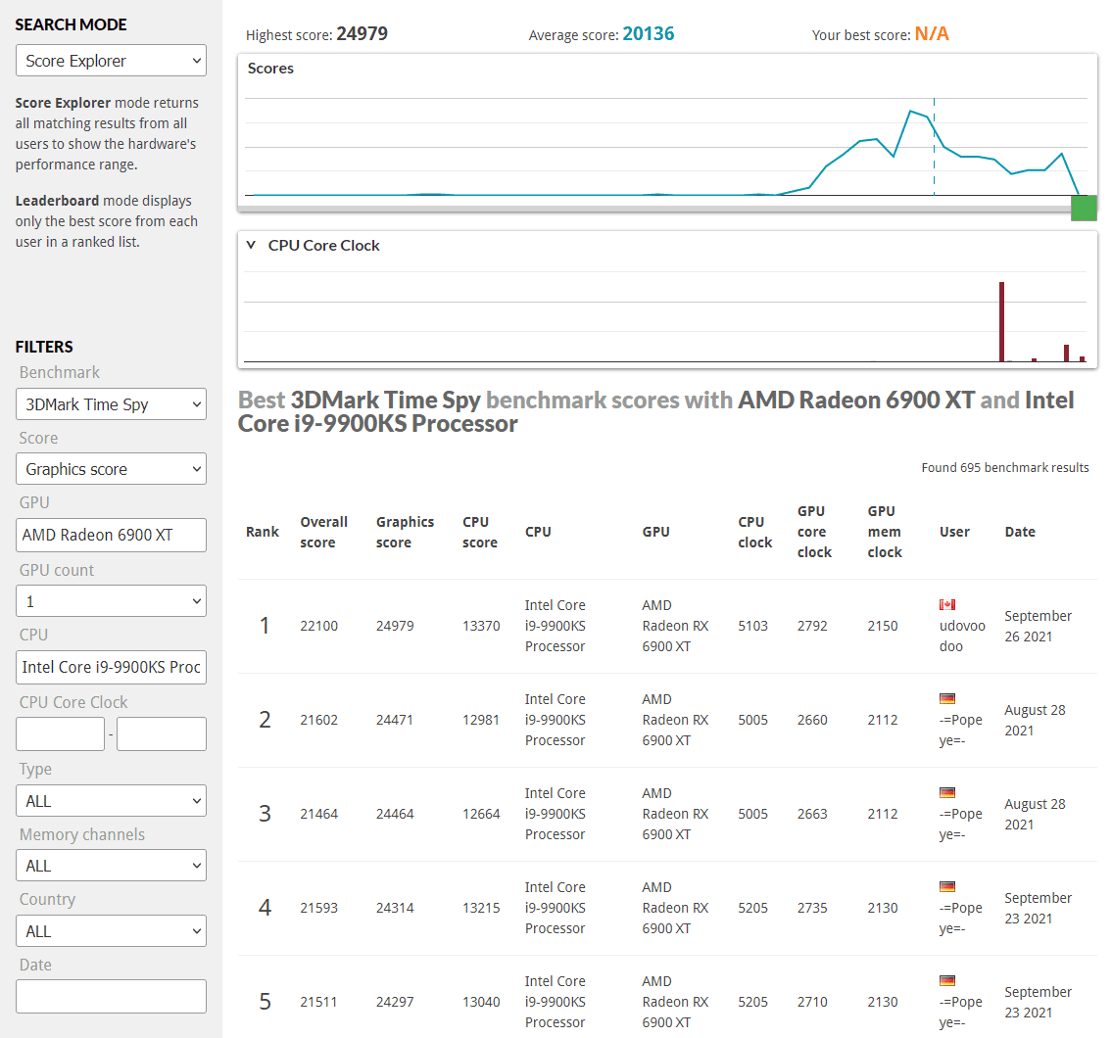Viewport: 1112px width, 1038px height.
Task: Click the Your best score N/A value
Action: click(932, 34)
